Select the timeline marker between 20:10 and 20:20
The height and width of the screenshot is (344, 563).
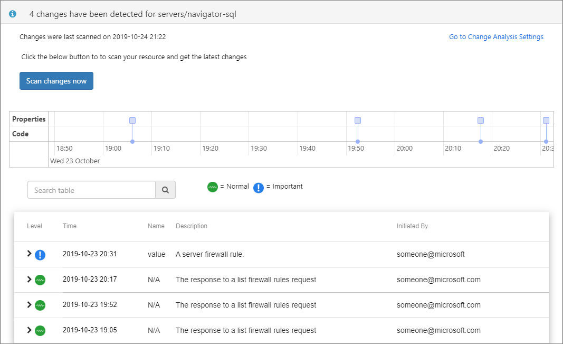pos(481,120)
